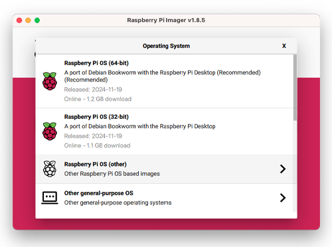Click the laptop icon for general-purpose OS

[50, 198]
